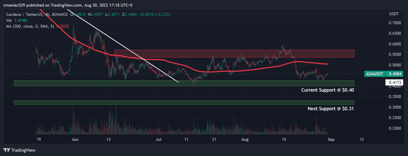
Task: Click the Current Support @ $0.40 text
Action: pyautogui.click(x=328, y=90)
